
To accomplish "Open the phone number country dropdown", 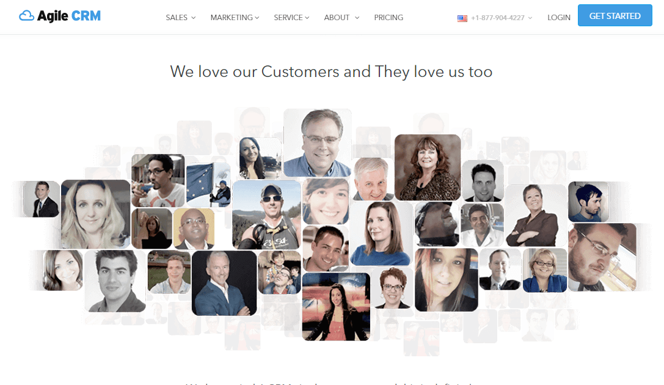I will [530, 18].
